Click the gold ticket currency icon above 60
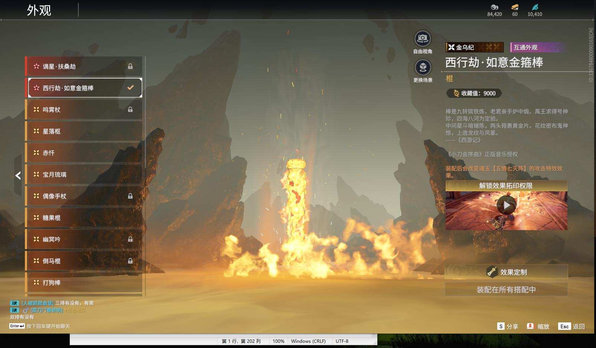Screen dimensions: 596x348 515,7
